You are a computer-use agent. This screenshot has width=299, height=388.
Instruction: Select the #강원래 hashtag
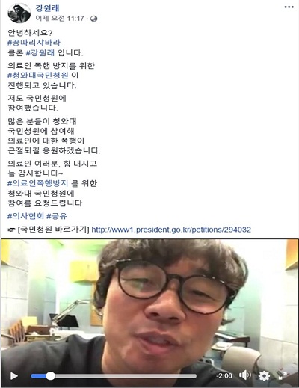point(40,52)
